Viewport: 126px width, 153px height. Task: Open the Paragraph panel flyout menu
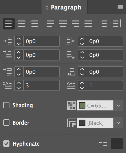pos(120,7)
